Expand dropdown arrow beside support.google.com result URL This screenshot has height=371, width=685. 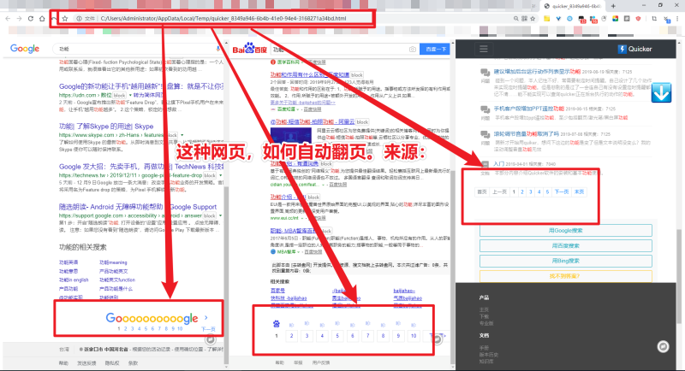[220, 215]
